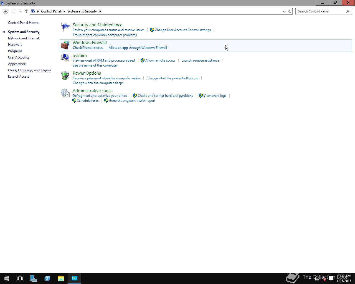The image size is (355, 284).
Task: Open the Power Options heading
Action: click(x=87, y=73)
